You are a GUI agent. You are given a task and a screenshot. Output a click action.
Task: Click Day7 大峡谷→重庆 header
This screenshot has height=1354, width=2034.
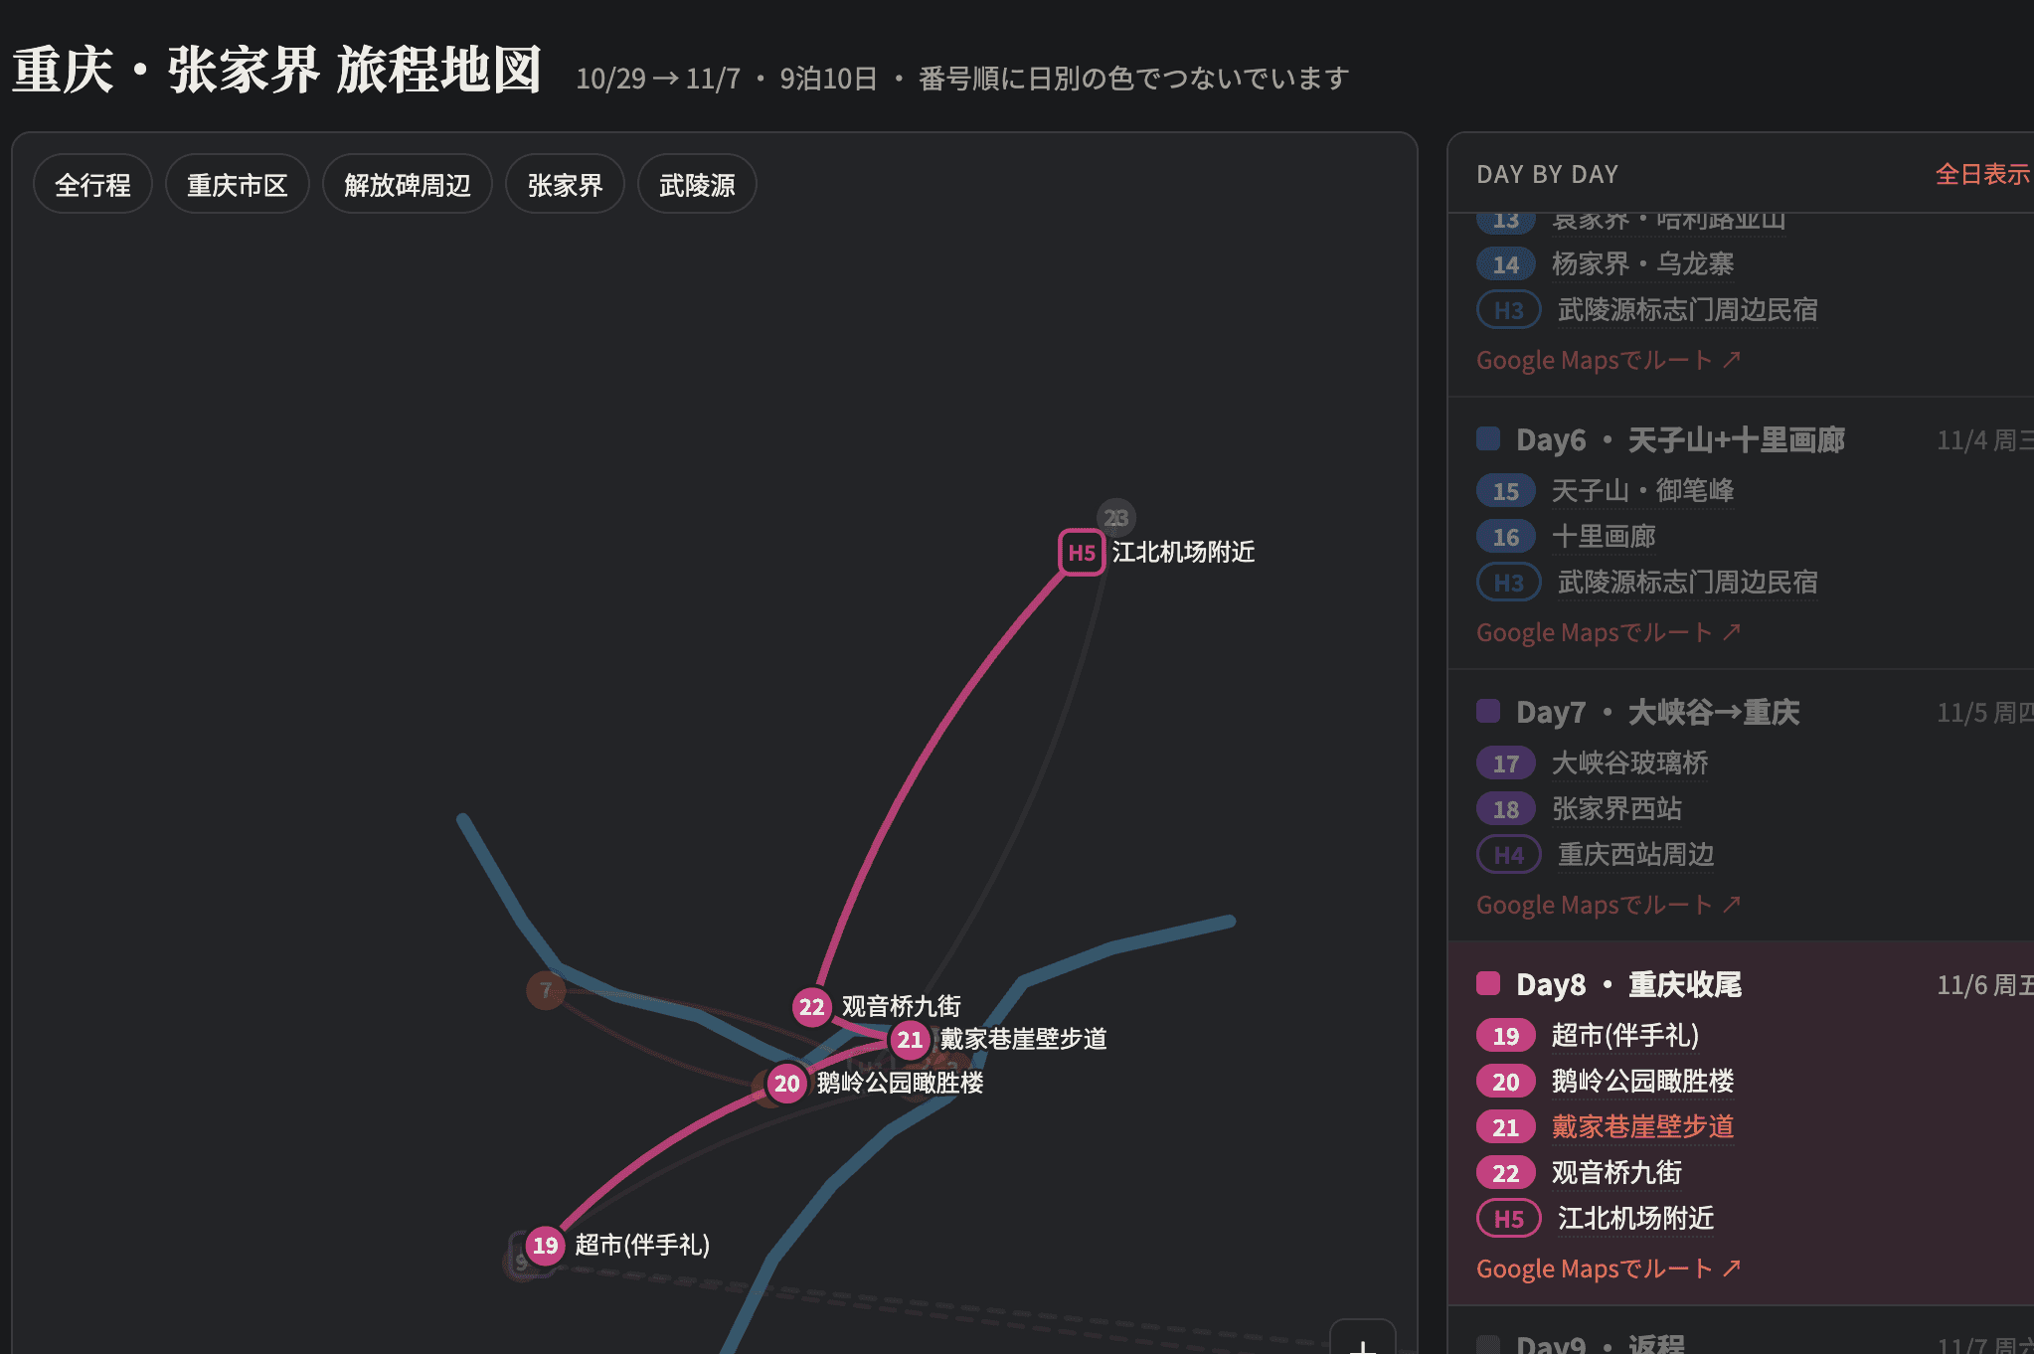click(1657, 713)
